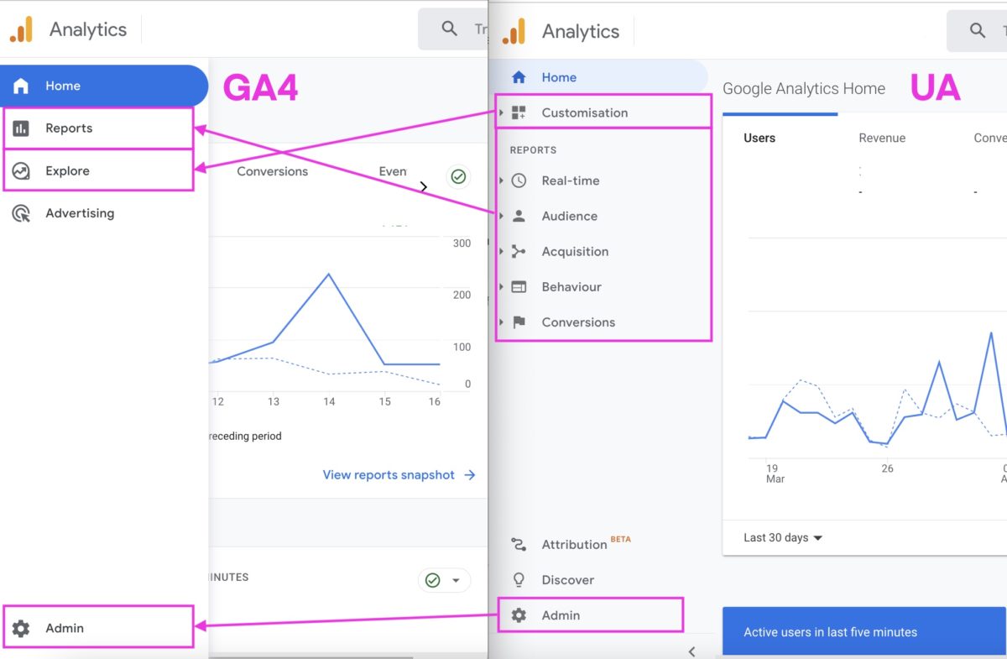Open Explore in the GA4 sidebar

point(67,170)
